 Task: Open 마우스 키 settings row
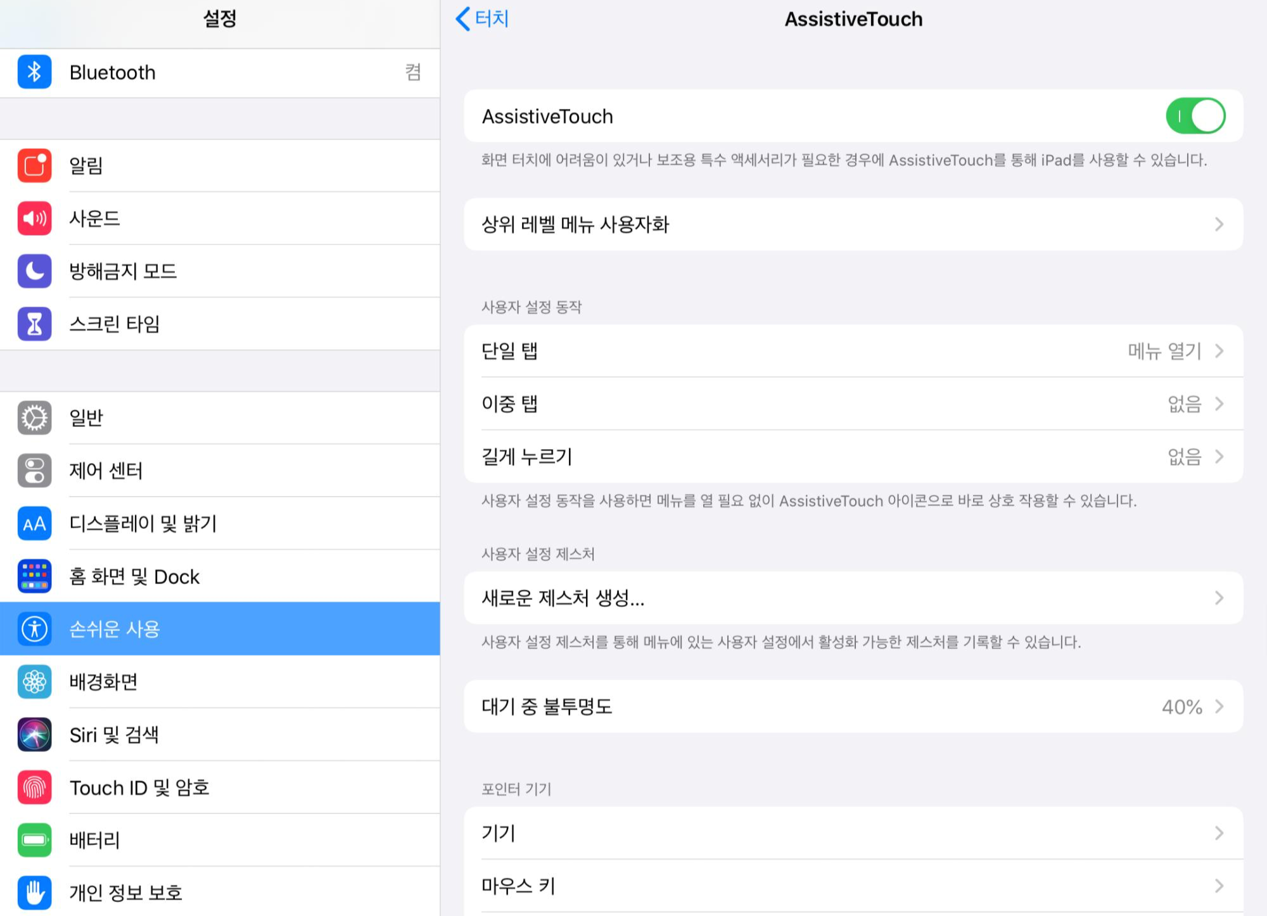click(853, 886)
